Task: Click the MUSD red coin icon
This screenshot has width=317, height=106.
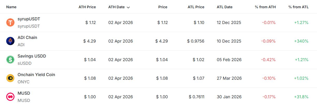Action: (x=10, y=97)
